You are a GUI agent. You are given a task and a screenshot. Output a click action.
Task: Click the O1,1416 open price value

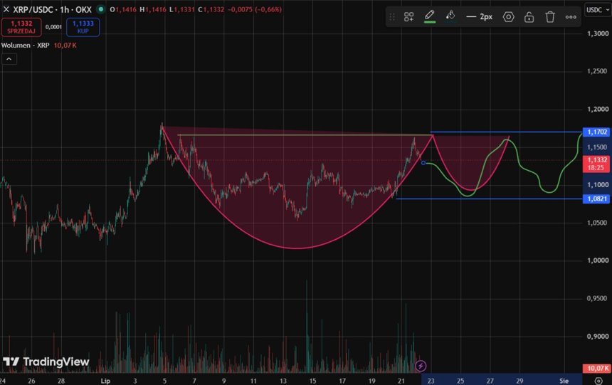(123, 9)
